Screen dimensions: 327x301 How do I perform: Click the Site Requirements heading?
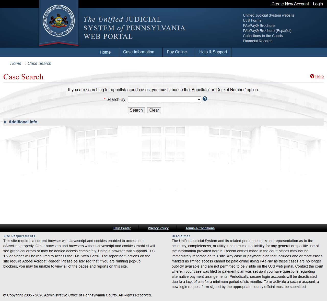pos(19,236)
